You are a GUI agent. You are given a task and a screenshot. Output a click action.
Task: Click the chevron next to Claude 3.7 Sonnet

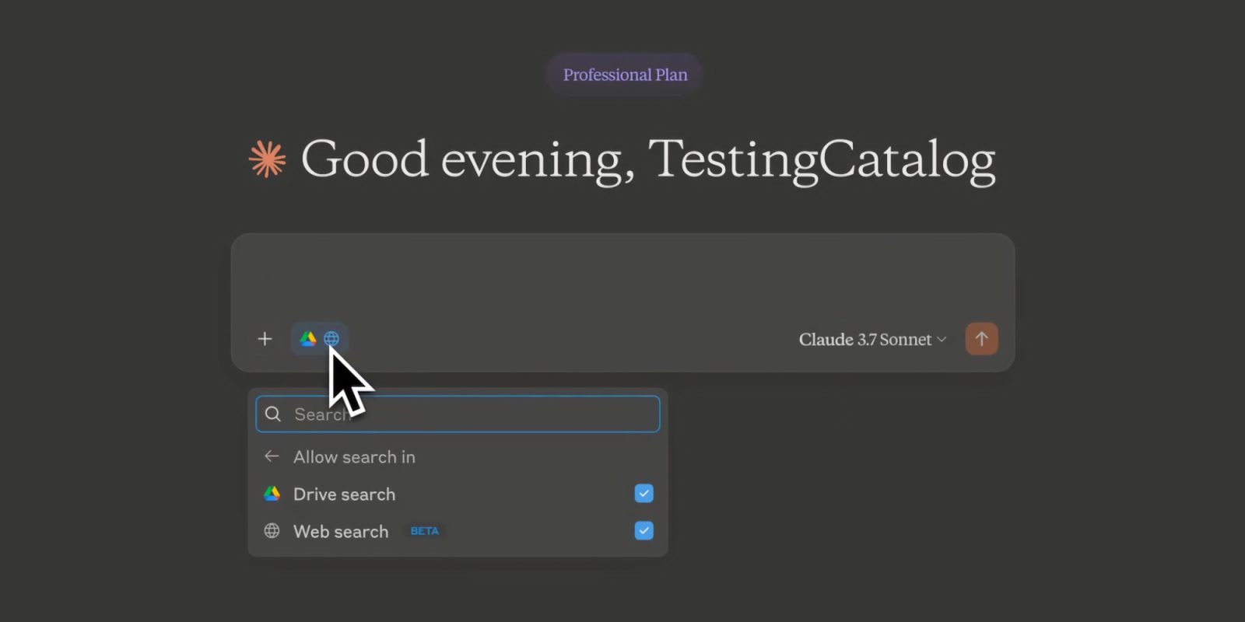[x=942, y=340]
